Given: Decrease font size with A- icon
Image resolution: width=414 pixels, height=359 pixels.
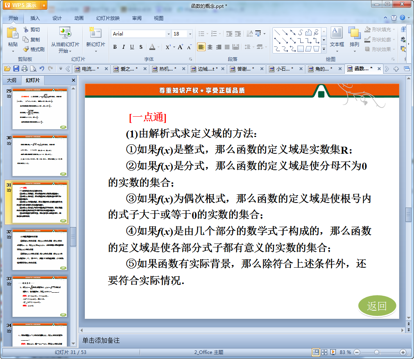Looking at the screenshot, I should 189,47.
